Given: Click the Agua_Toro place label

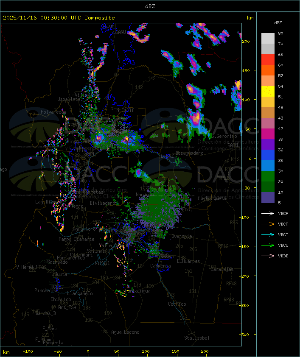Looking at the screenshot, I should (x=84, y=229).
